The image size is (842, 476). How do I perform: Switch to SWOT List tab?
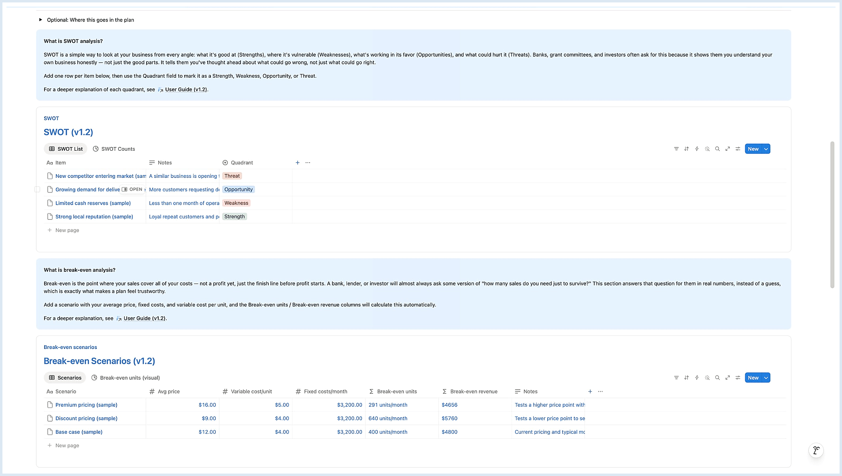click(x=66, y=149)
